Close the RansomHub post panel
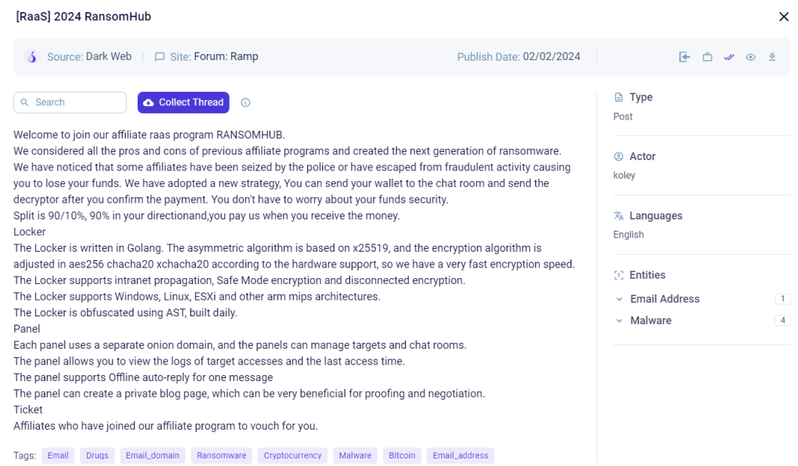The width and height of the screenshot is (798, 466). click(x=784, y=17)
